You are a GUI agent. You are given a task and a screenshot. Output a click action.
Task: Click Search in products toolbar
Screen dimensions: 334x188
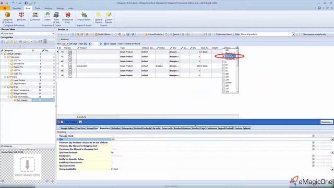tap(175, 34)
